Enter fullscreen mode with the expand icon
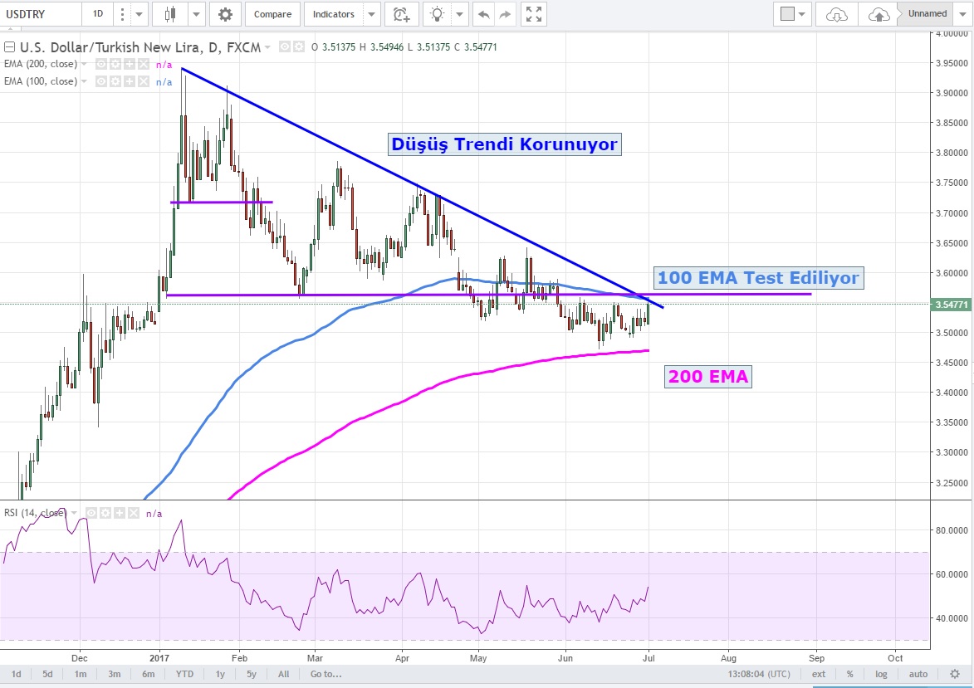Image resolution: width=974 pixels, height=688 pixels. [535, 14]
